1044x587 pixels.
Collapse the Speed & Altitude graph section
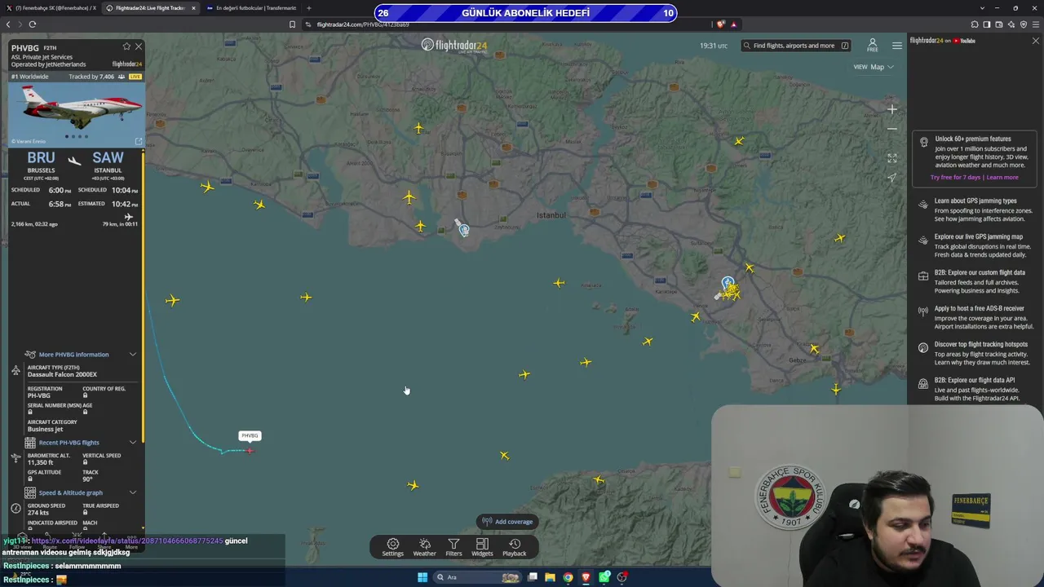click(x=133, y=492)
